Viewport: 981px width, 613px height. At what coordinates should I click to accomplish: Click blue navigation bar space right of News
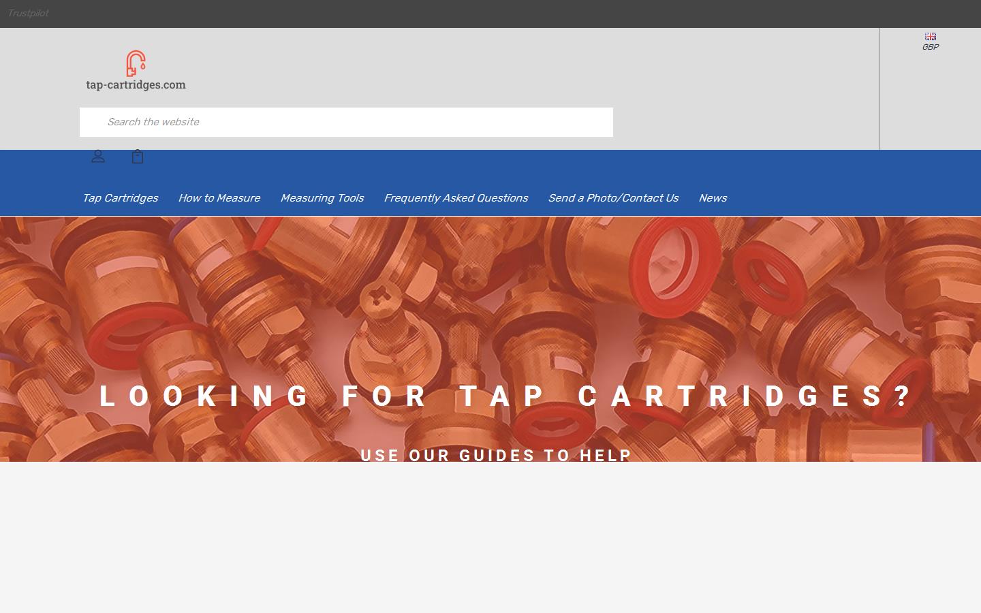(852, 198)
